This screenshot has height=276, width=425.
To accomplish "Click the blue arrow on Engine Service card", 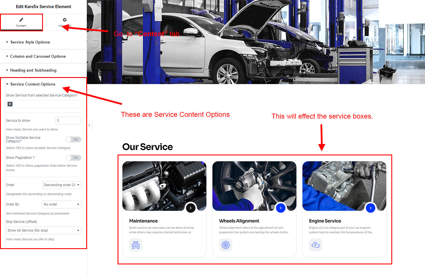I will (x=370, y=208).
